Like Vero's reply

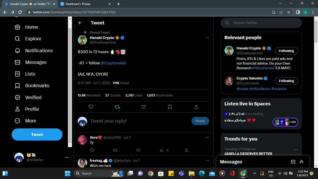[138, 150]
